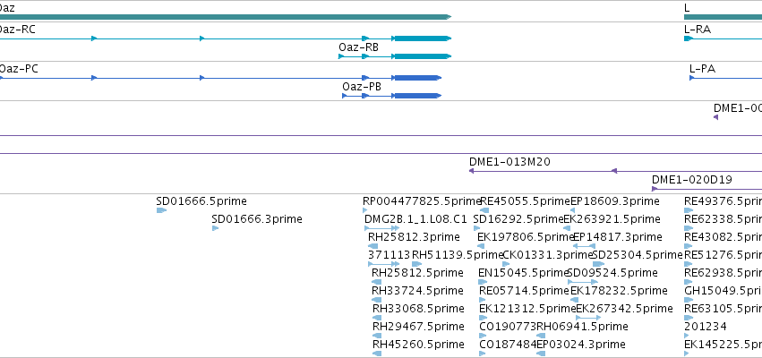Viewport: 762px width, 358px height.
Task: Select the L-RA transcript start block
Action: point(689,38)
